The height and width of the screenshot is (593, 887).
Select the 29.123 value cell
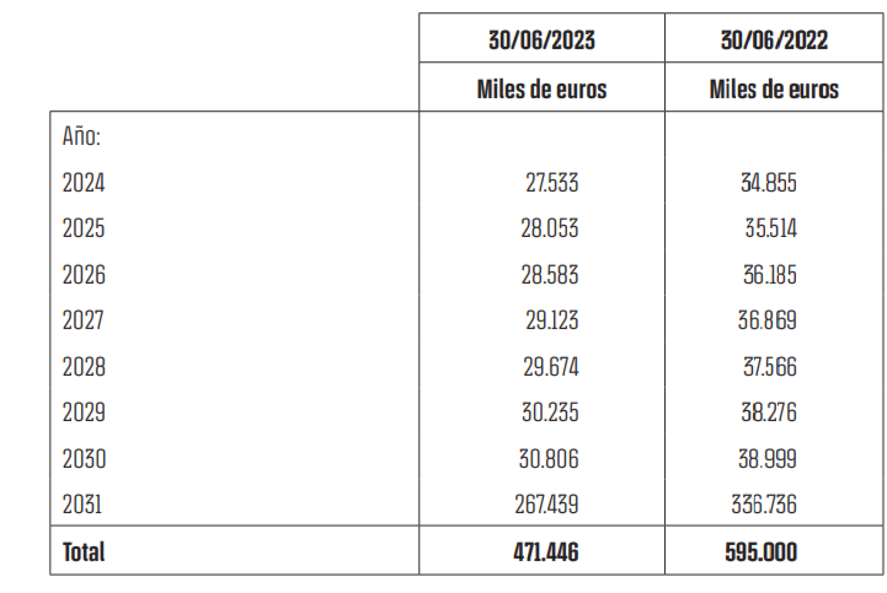coord(552,320)
